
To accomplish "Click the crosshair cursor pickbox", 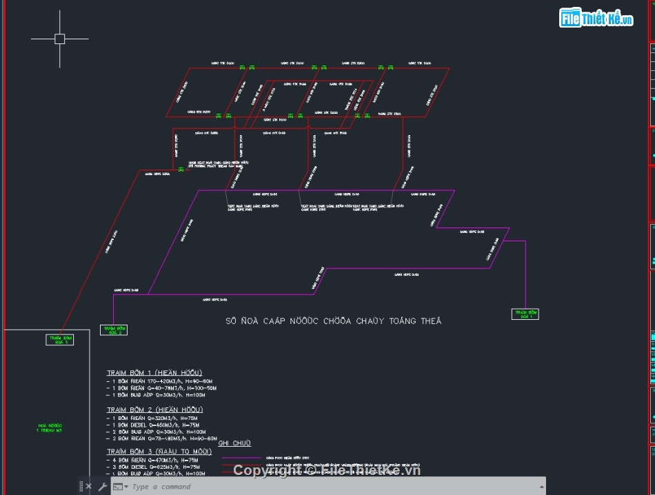I will point(60,39).
